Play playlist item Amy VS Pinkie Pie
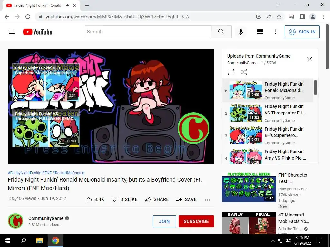Viewport: 330px width, 247px height. coord(267,157)
